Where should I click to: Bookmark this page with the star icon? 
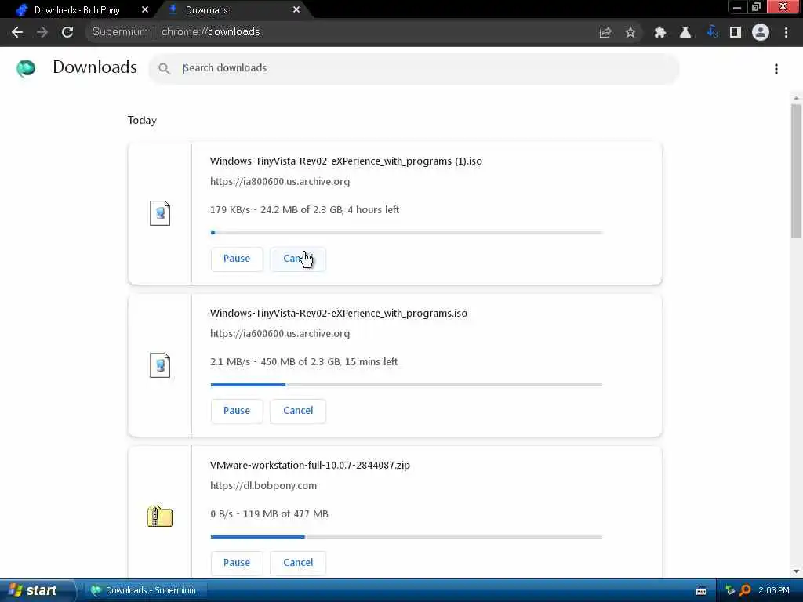(x=630, y=32)
